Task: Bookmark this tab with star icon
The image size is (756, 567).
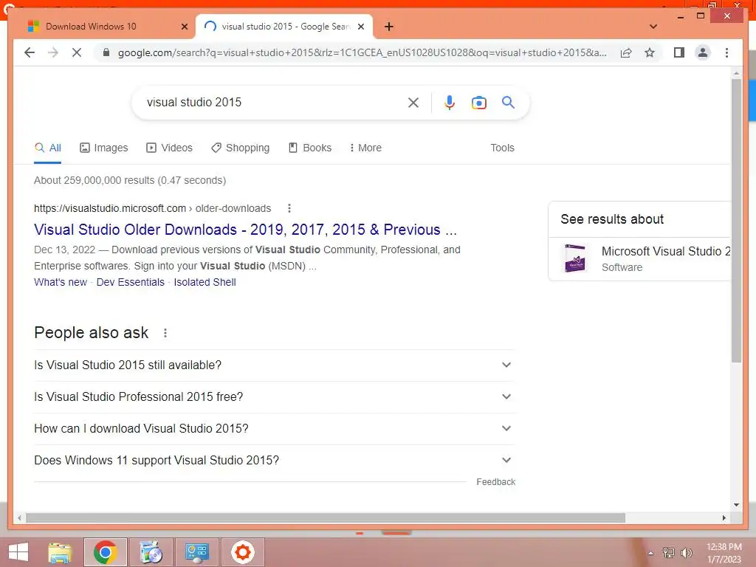Action: coord(650,52)
